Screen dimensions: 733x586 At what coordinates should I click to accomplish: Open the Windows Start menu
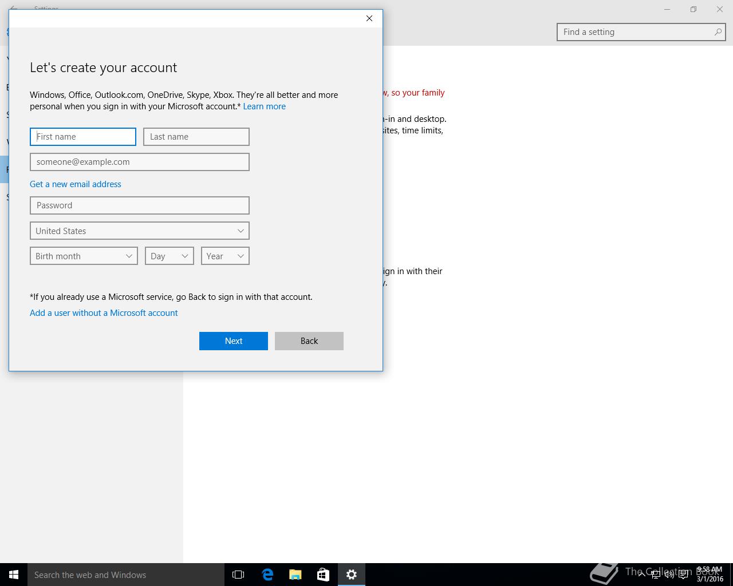[14, 575]
